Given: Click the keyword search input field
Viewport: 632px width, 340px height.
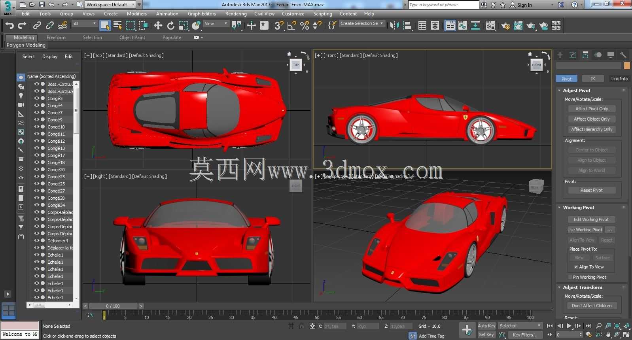Looking at the screenshot, I should coord(443,5).
